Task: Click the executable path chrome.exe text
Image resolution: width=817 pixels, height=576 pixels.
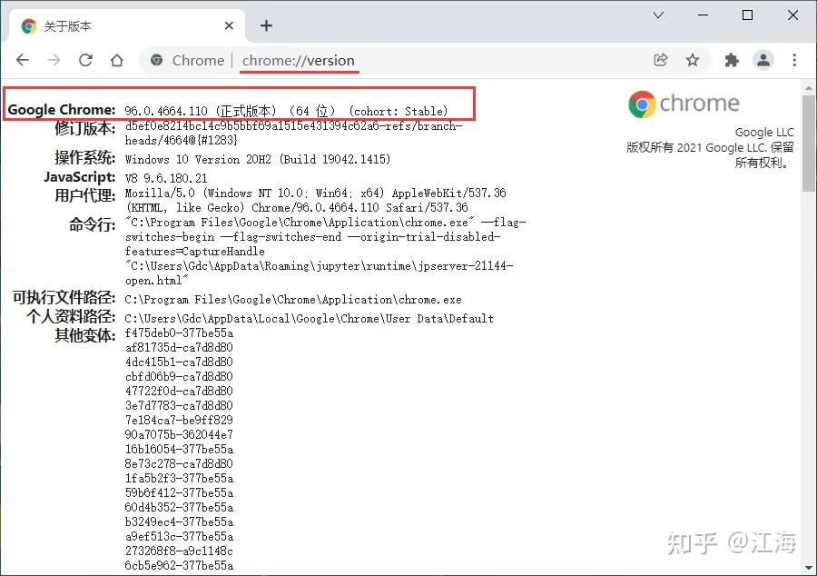Action: pyautogui.click(x=292, y=299)
